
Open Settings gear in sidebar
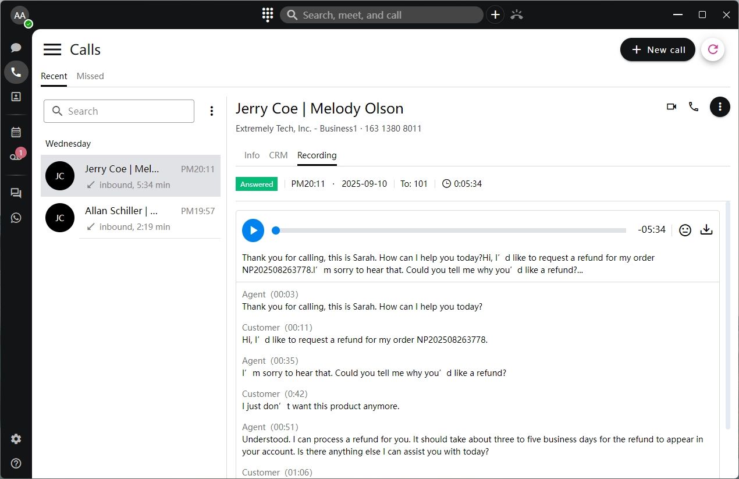16,439
